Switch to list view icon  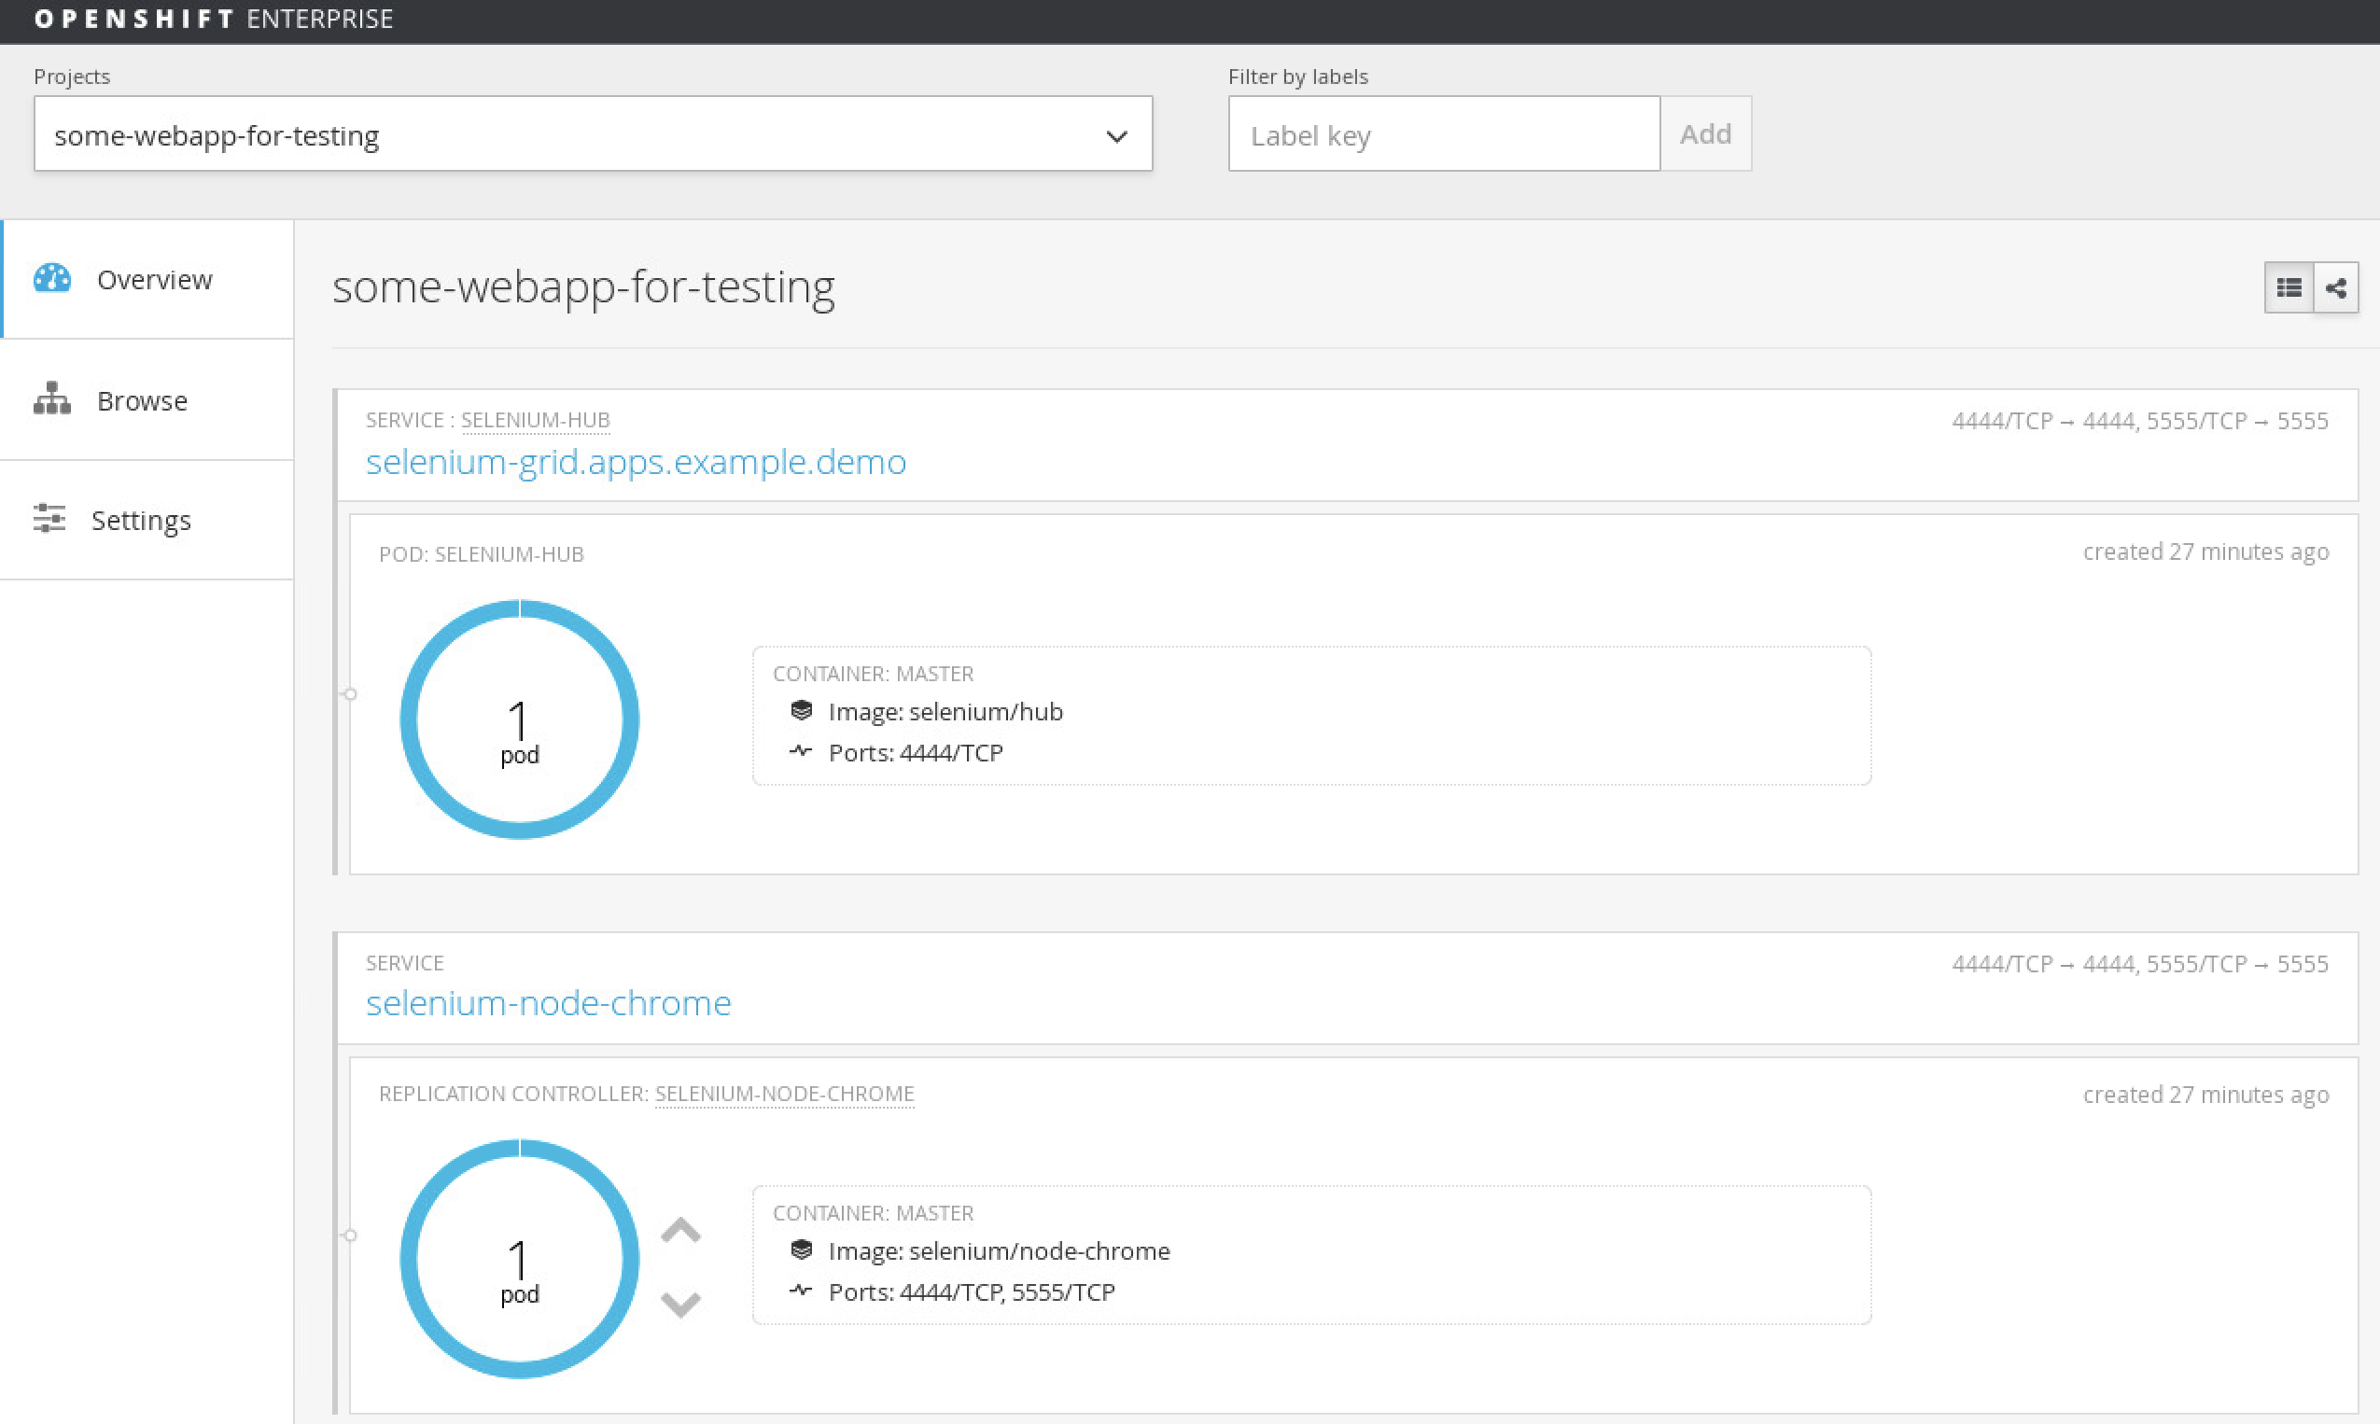coord(2289,287)
